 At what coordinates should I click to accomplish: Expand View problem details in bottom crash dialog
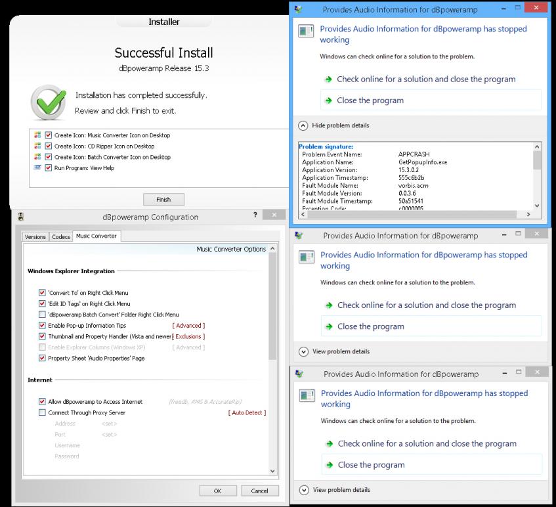[303, 490]
